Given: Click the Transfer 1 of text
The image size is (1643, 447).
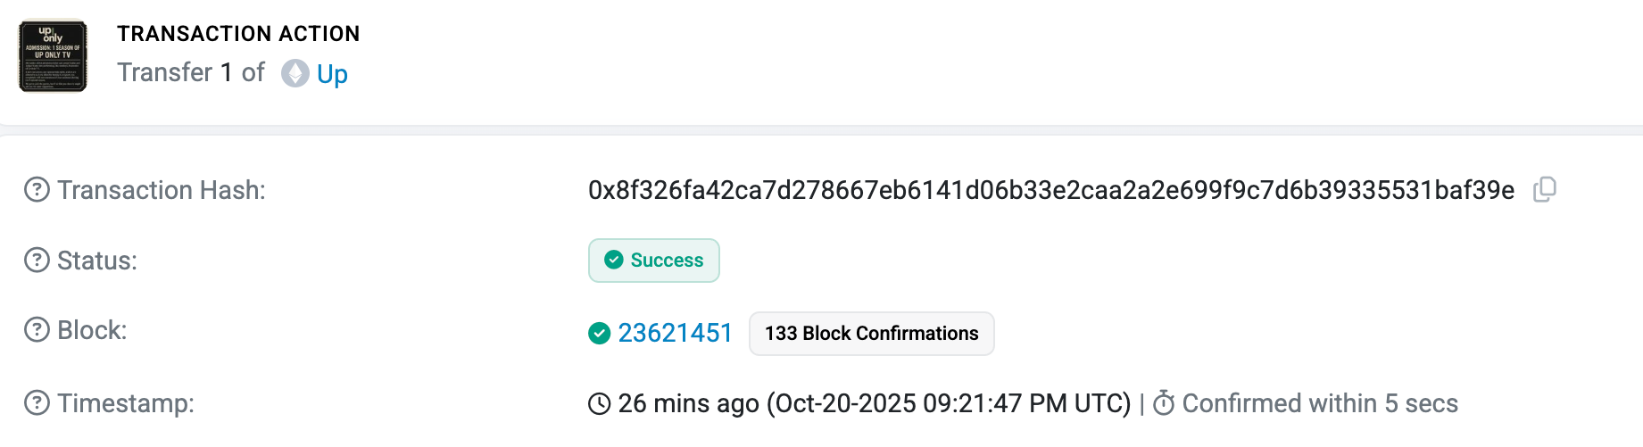Looking at the screenshot, I should point(191,72).
